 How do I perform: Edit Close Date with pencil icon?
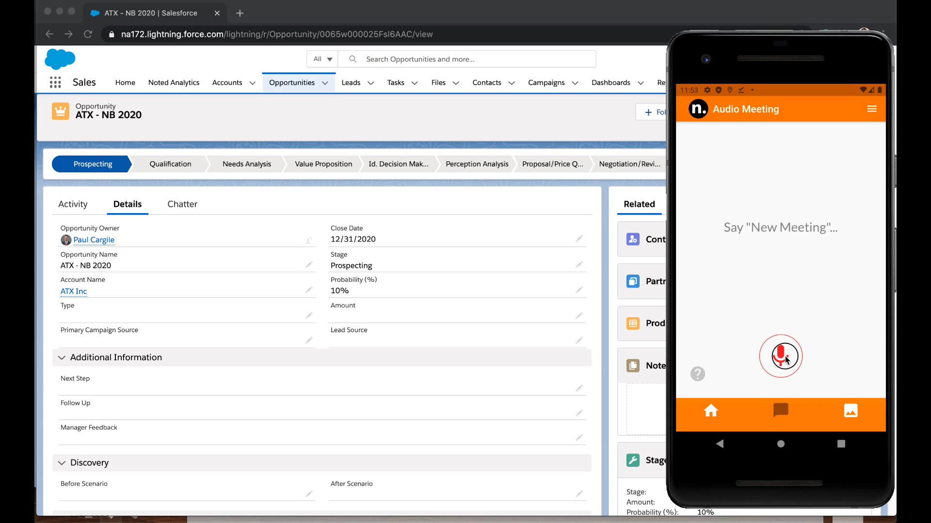[579, 239]
